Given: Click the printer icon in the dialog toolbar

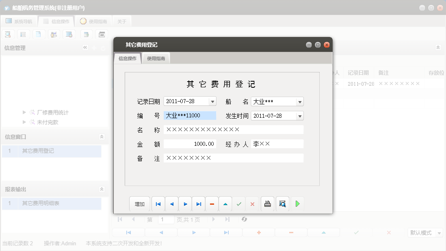Looking at the screenshot, I should point(268,203).
